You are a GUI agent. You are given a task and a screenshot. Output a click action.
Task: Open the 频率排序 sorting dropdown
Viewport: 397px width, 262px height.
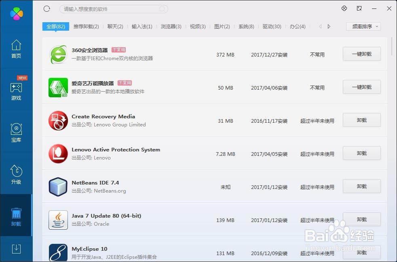(x=363, y=26)
